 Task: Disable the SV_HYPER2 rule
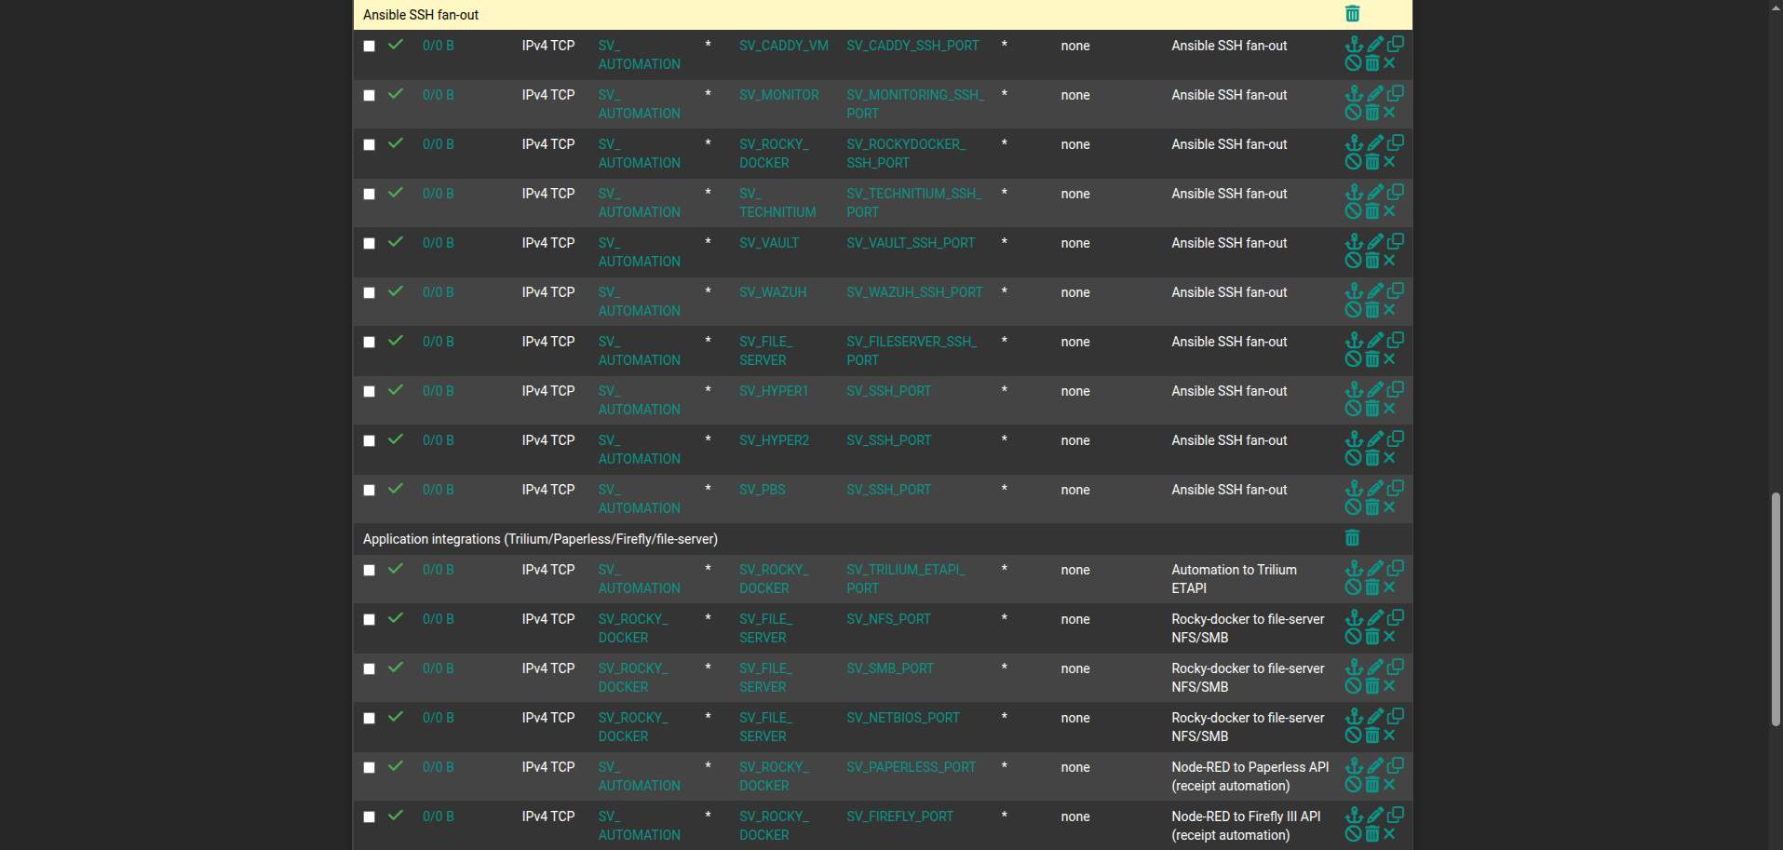[x=1354, y=458]
